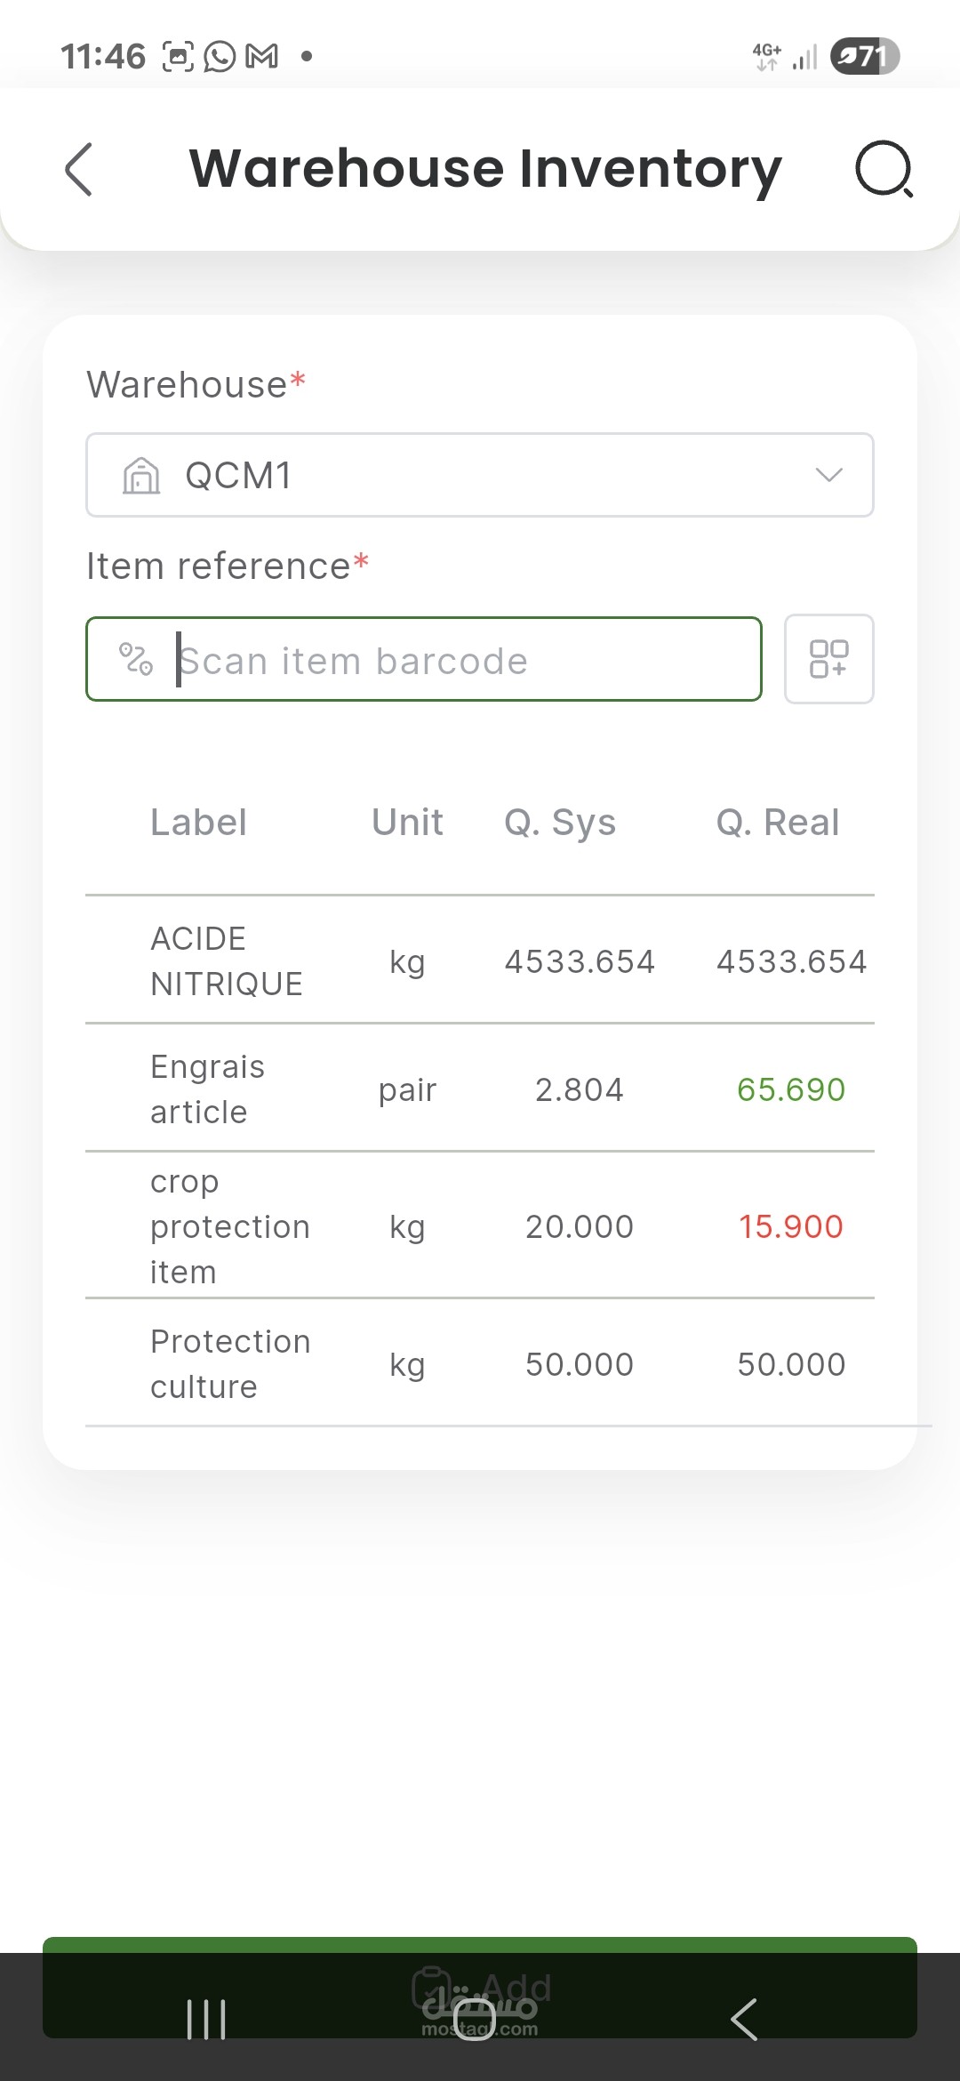960x2081 pixels.
Task: Tap the barcode icon inside the item field
Action: (136, 659)
